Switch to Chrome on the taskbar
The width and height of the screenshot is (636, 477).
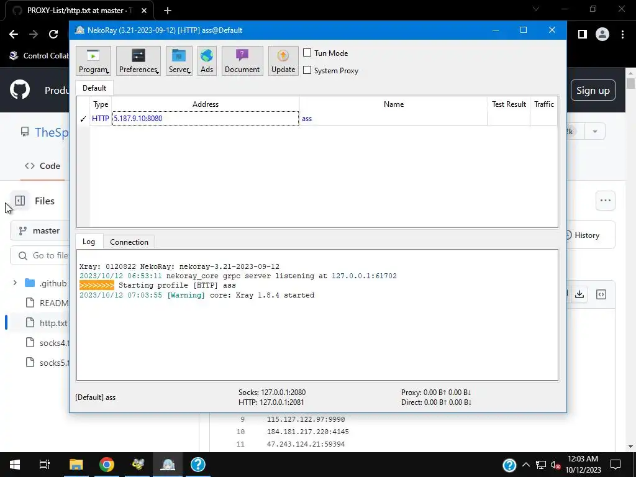pyautogui.click(x=107, y=465)
